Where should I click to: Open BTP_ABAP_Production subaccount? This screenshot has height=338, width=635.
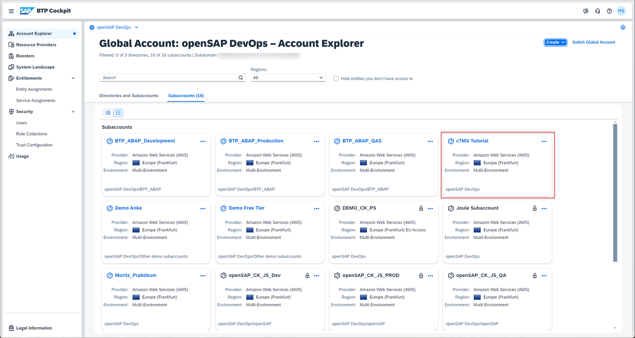tap(256, 141)
